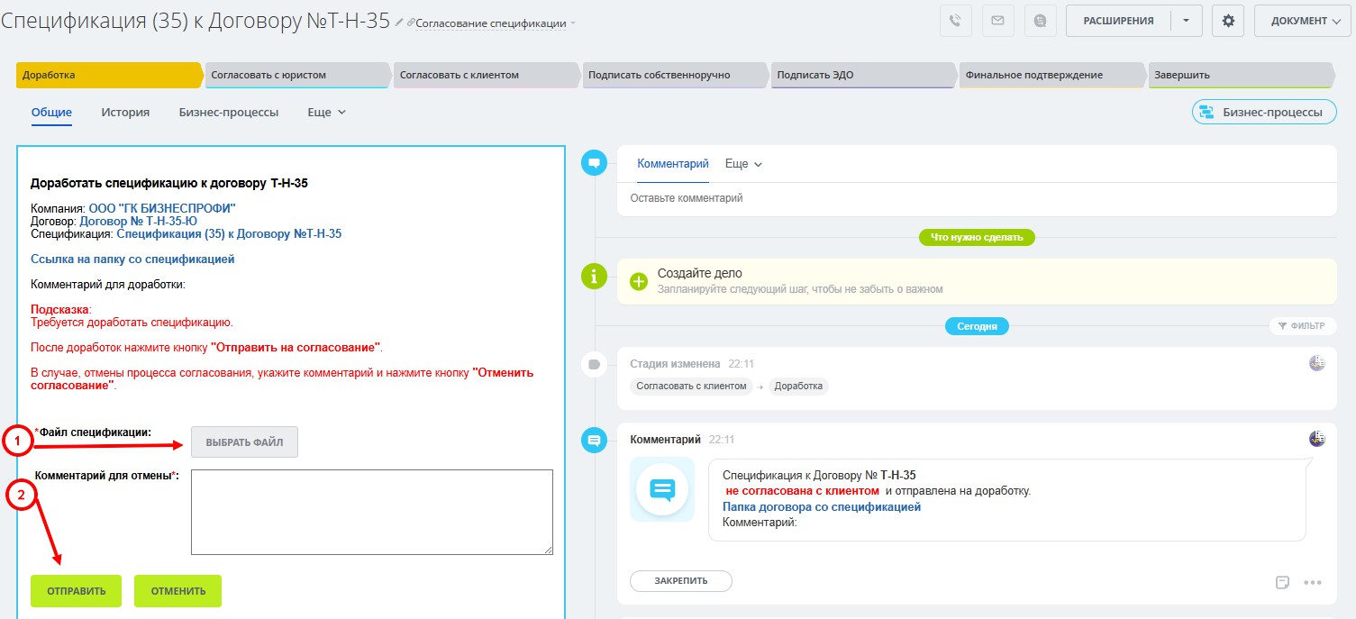Click the note icon below the comment

click(1283, 582)
